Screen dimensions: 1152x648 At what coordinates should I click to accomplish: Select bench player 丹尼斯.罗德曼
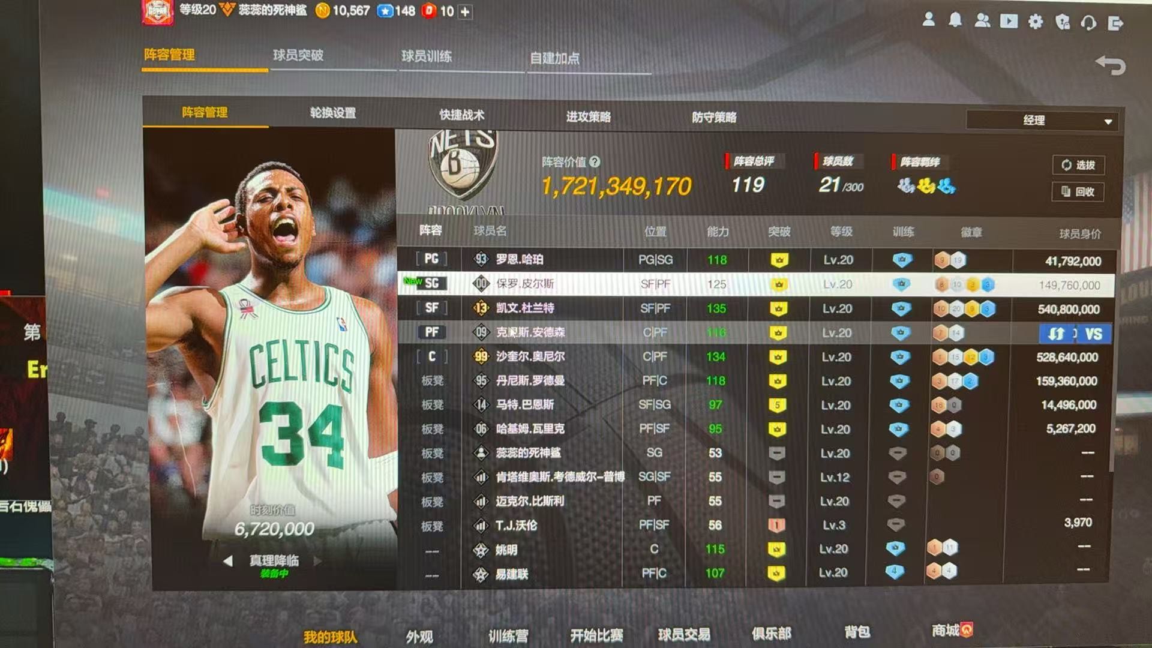pyautogui.click(x=756, y=381)
